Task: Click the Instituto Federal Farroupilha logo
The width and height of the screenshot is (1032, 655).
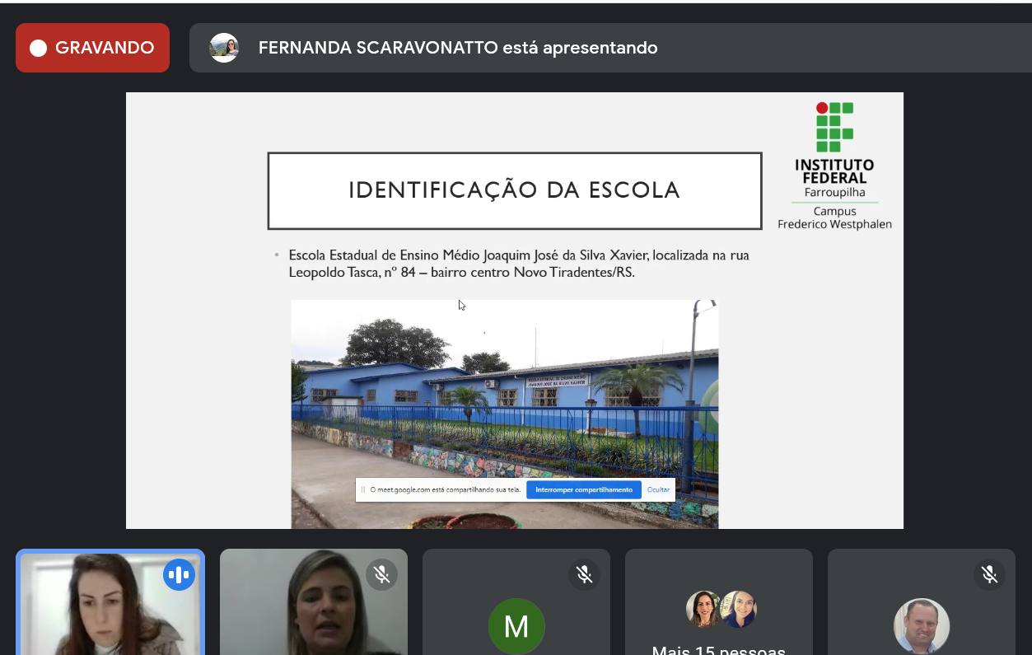Action: pos(834,165)
